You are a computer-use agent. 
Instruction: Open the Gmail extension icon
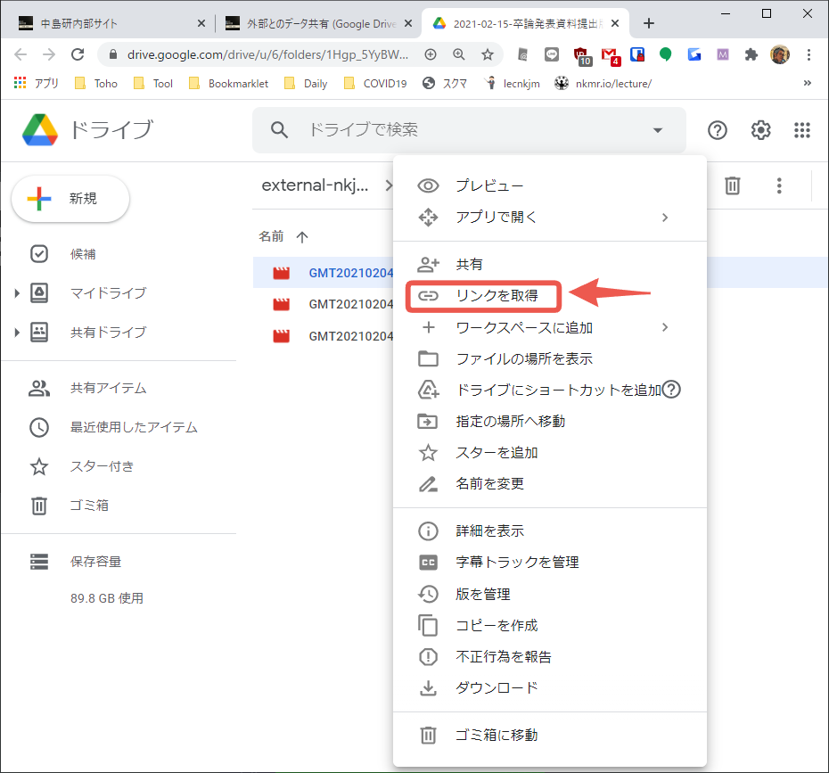(x=610, y=55)
